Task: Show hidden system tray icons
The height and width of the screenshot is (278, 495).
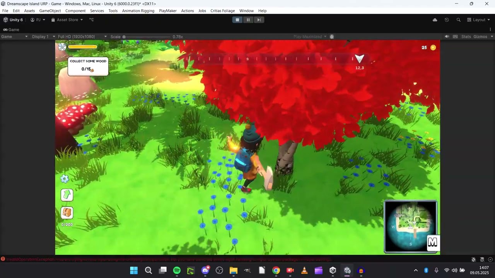Action: [x=416, y=270]
